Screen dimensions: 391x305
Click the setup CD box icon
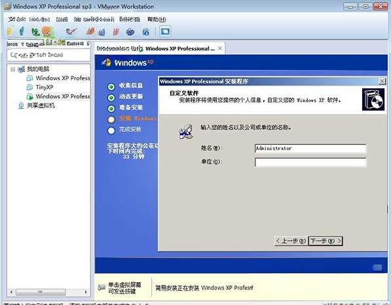tap(373, 99)
